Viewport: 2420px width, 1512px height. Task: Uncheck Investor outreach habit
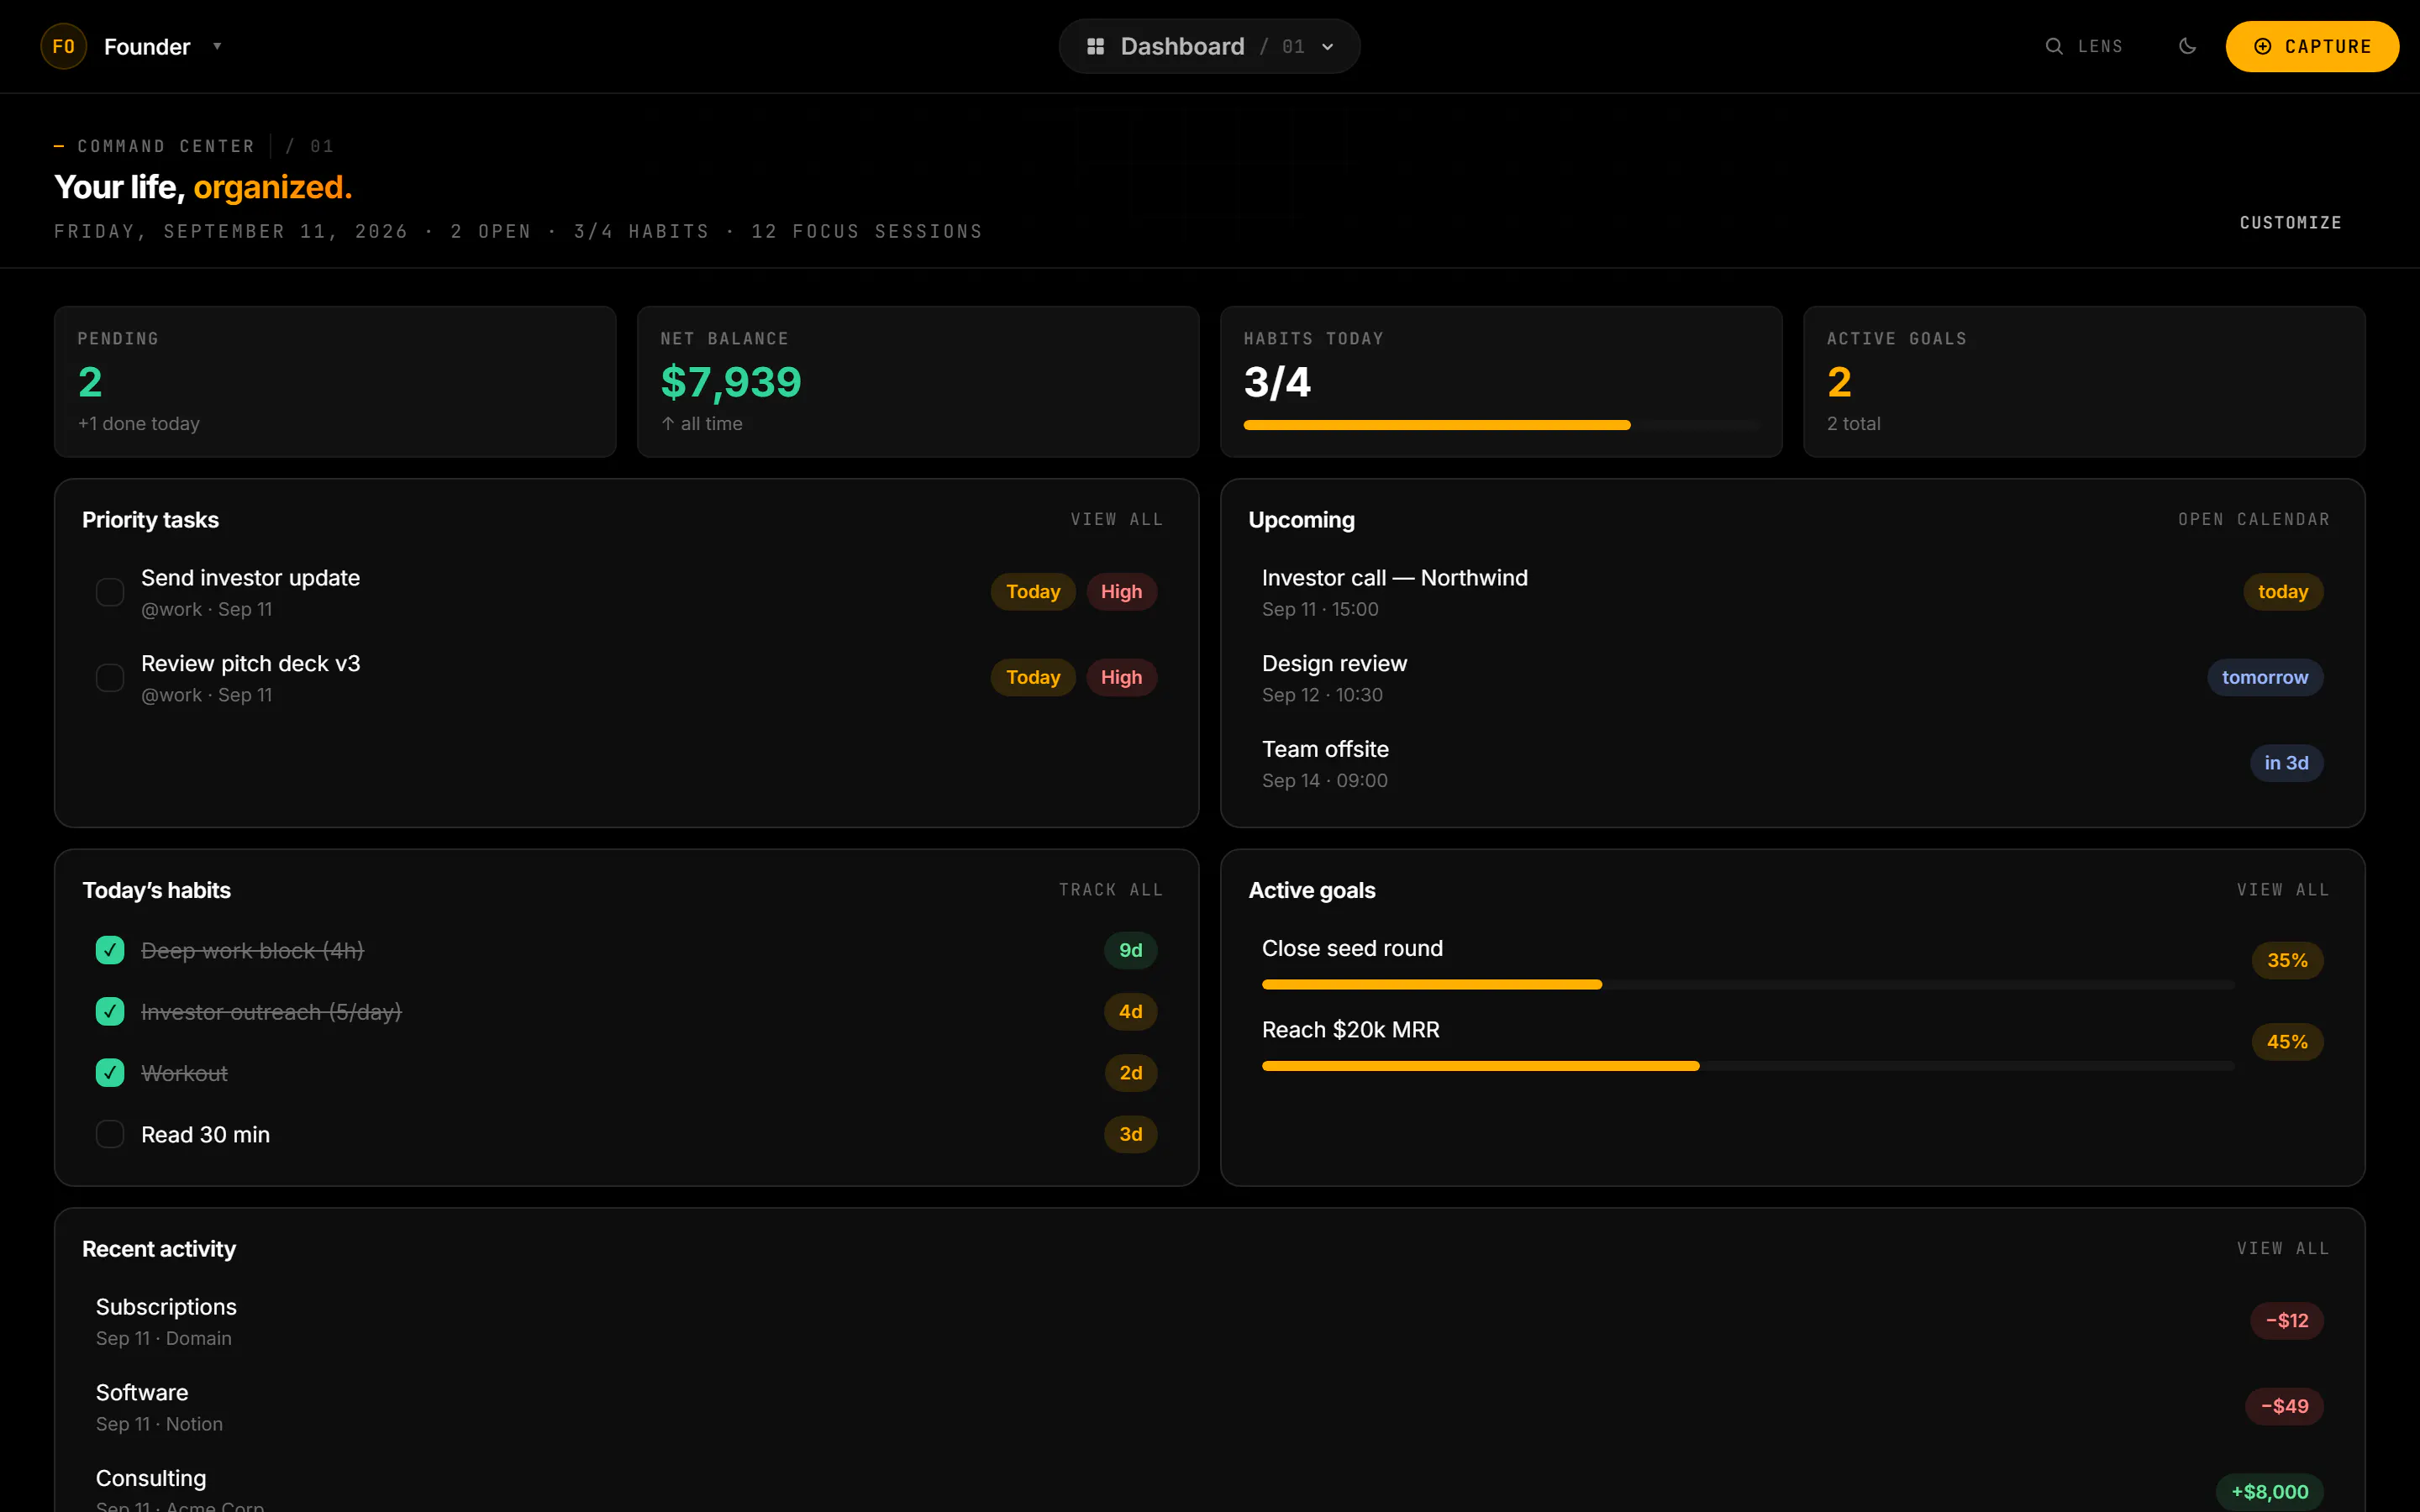point(110,1011)
